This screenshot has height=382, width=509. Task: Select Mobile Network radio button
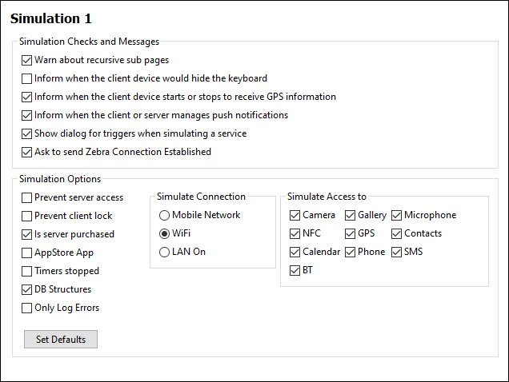[x=165, y=215]
